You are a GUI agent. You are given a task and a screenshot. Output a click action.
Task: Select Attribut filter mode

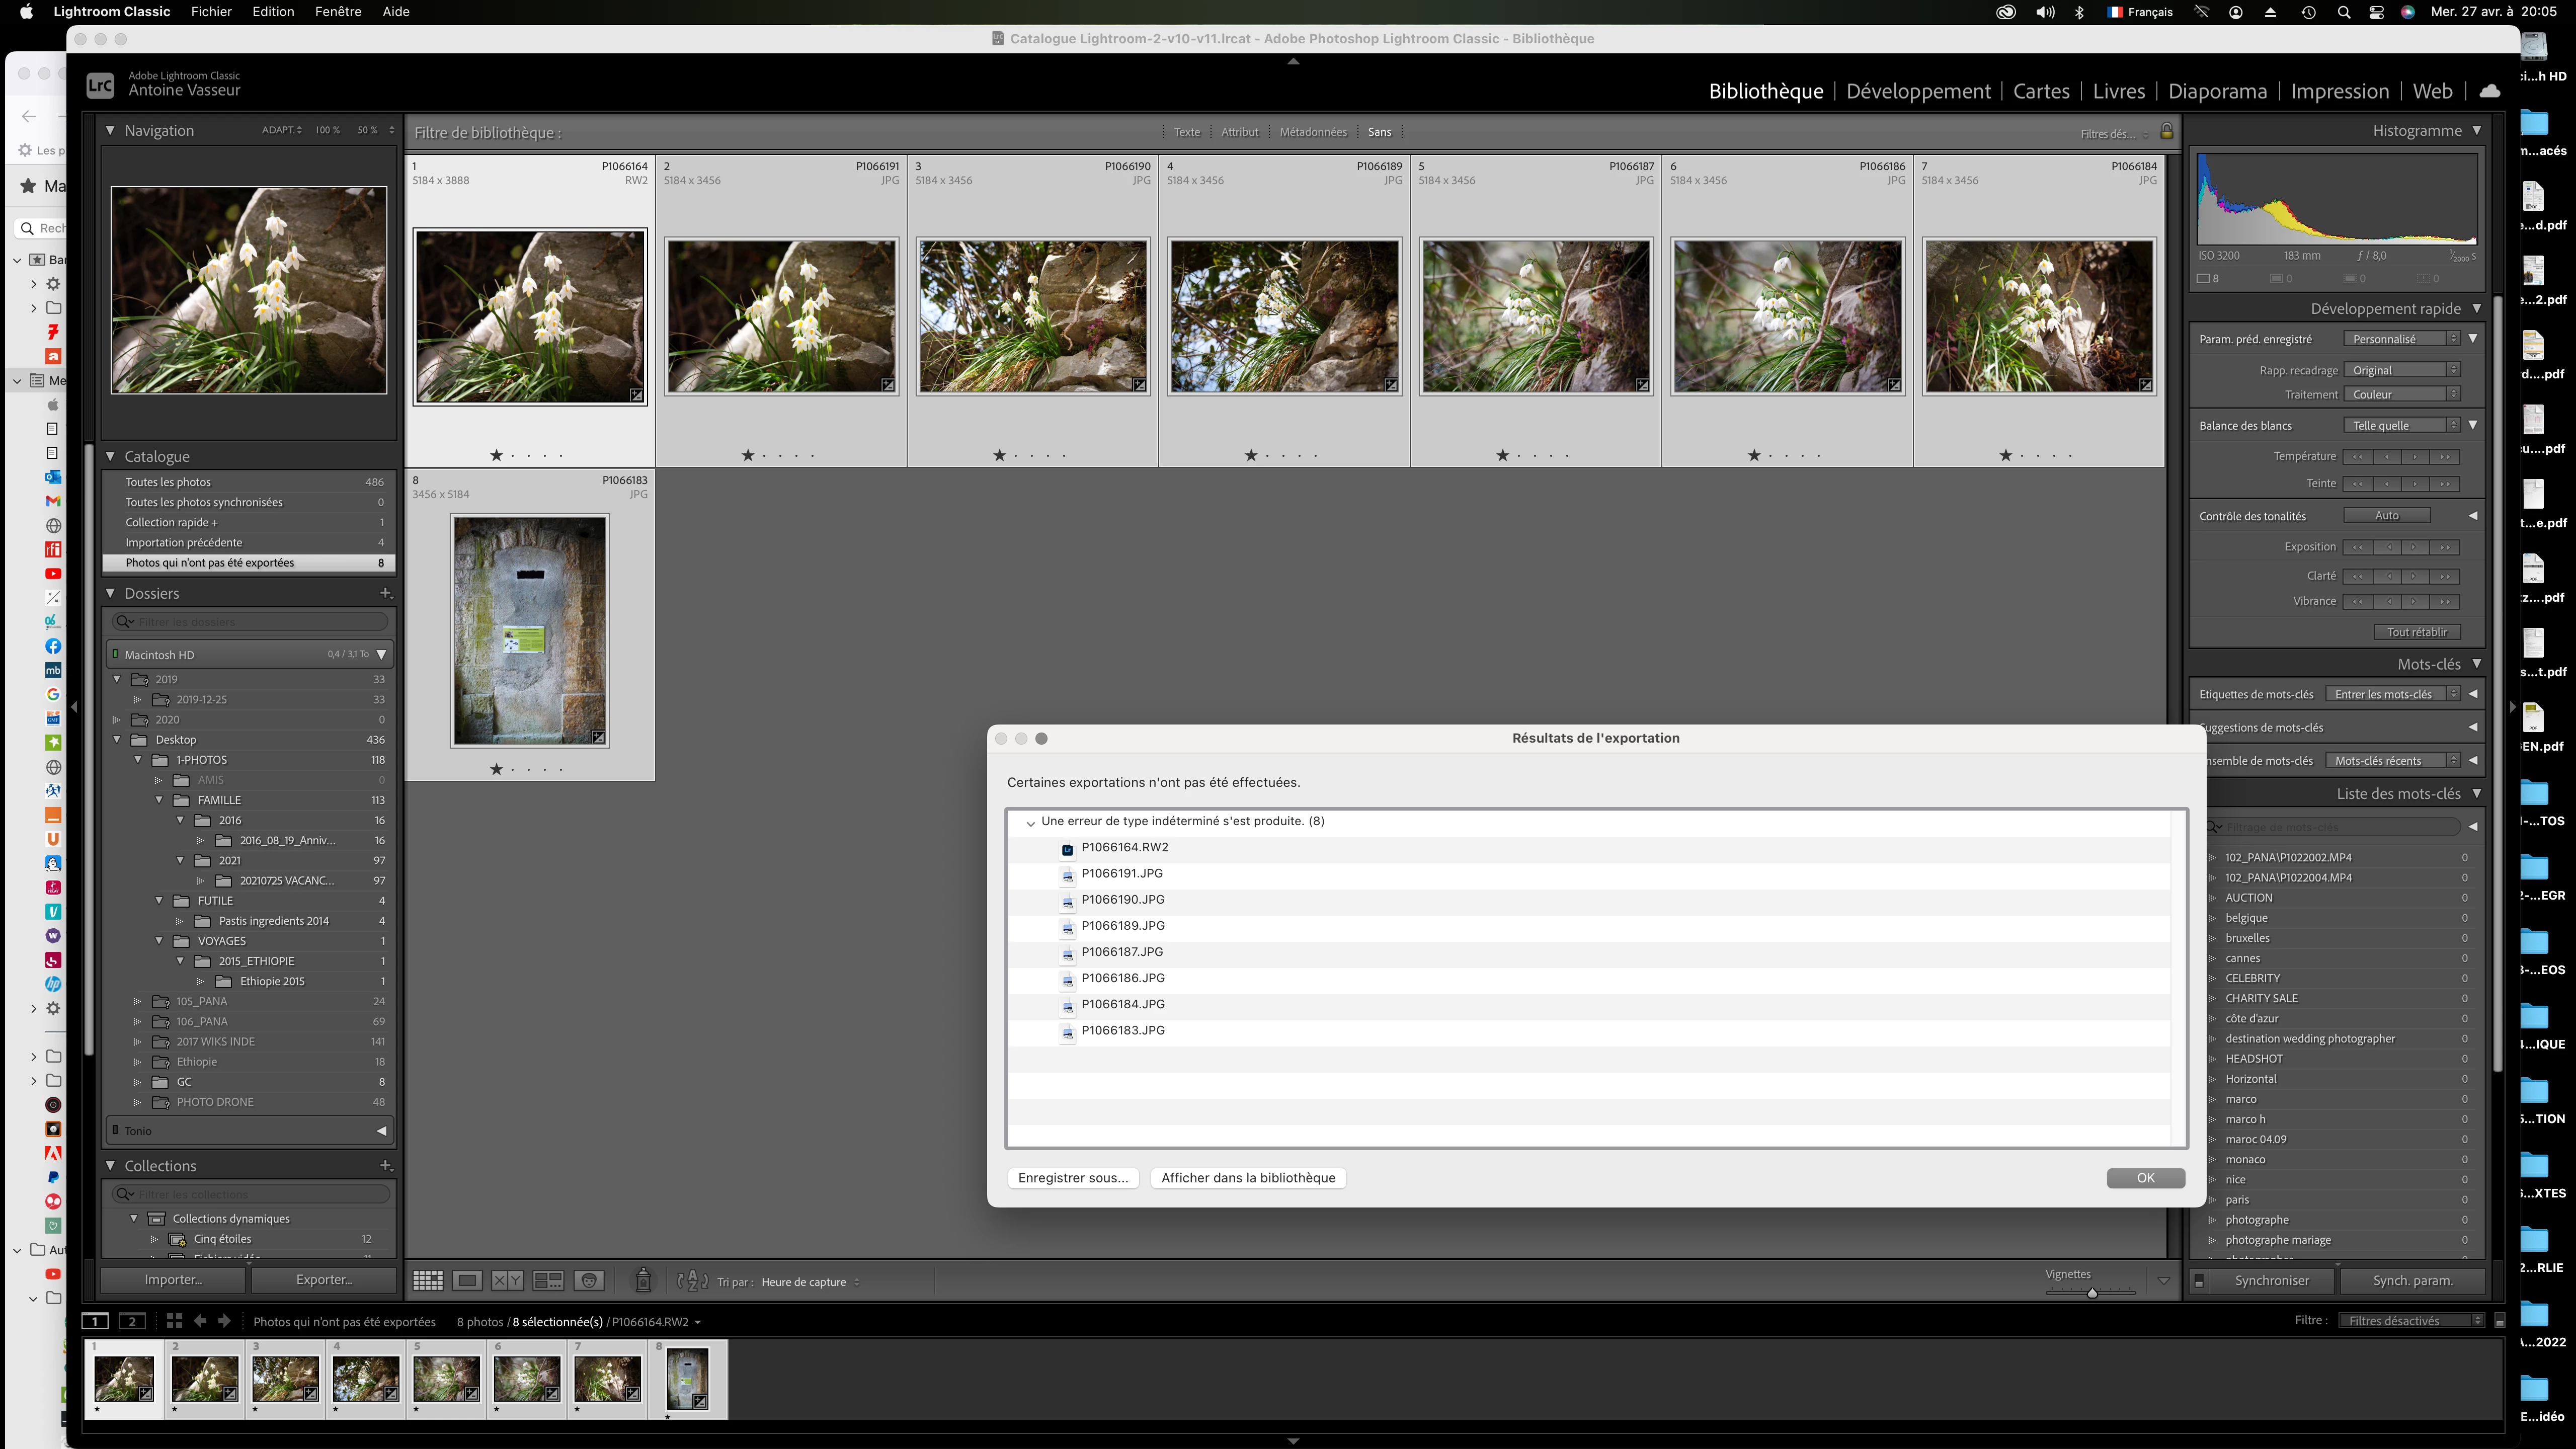(x=1239, y=132)
